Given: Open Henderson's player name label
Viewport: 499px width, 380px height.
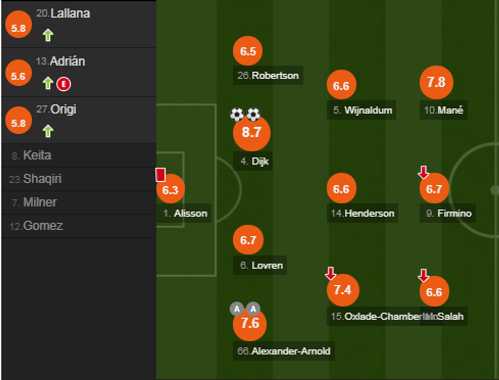Looking at the screenshot, I should [x=363, y=213].
